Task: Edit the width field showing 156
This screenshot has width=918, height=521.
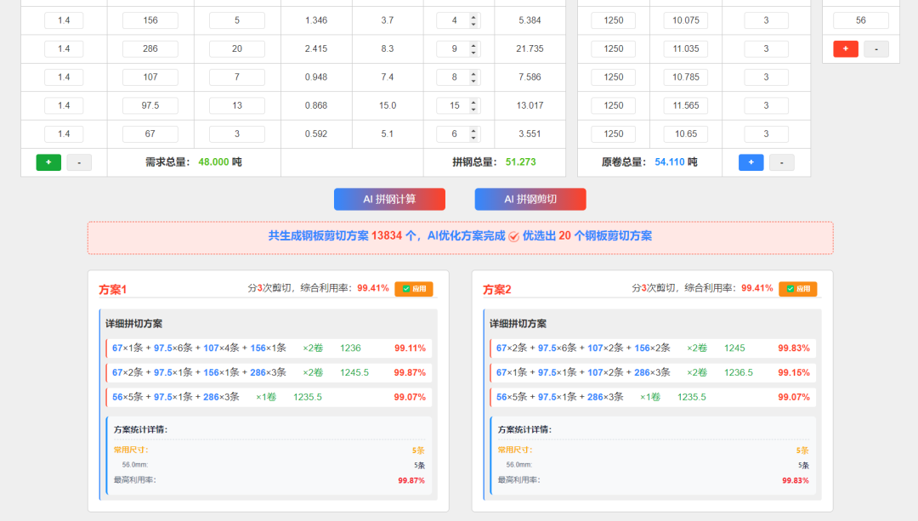Action: point(150,20)
